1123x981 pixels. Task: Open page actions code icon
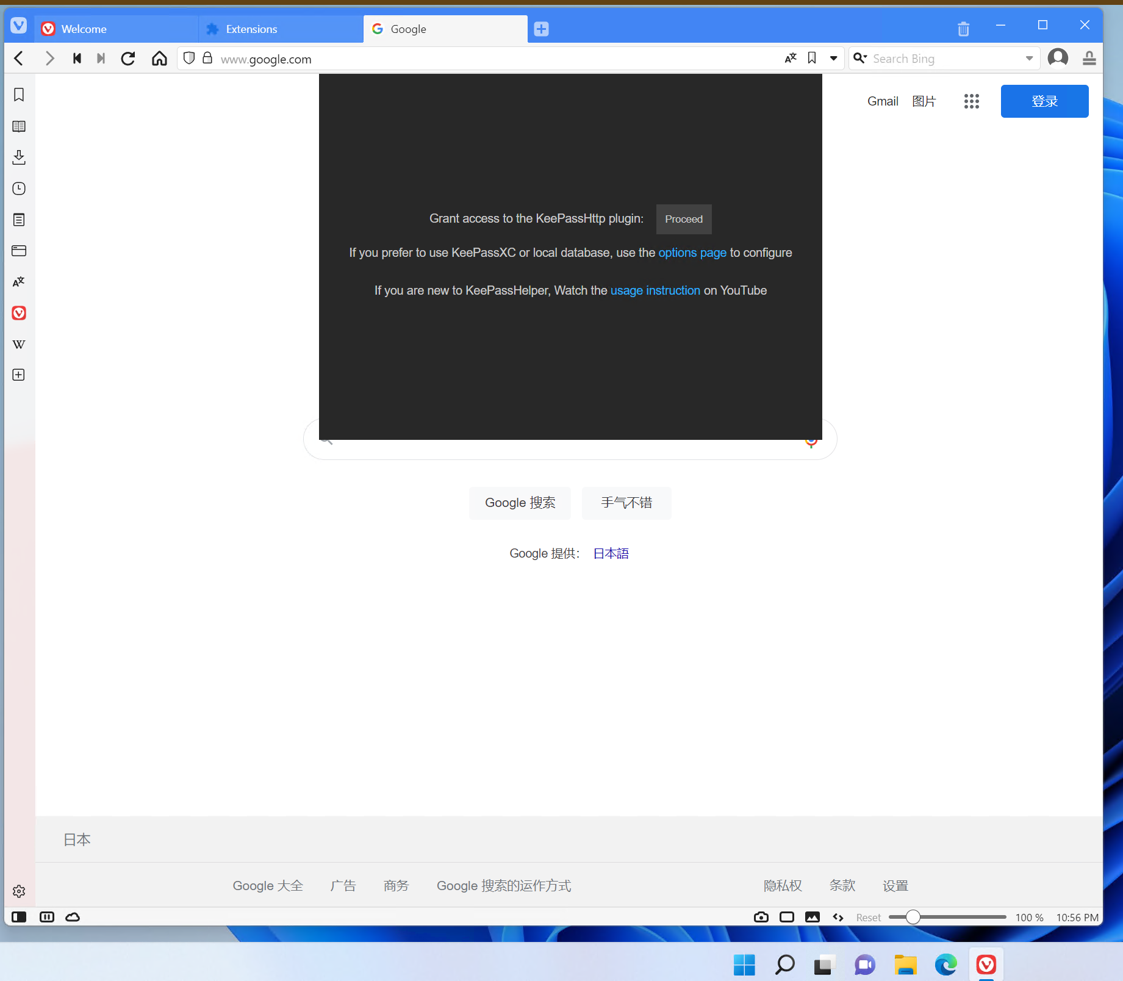point(838,917)
